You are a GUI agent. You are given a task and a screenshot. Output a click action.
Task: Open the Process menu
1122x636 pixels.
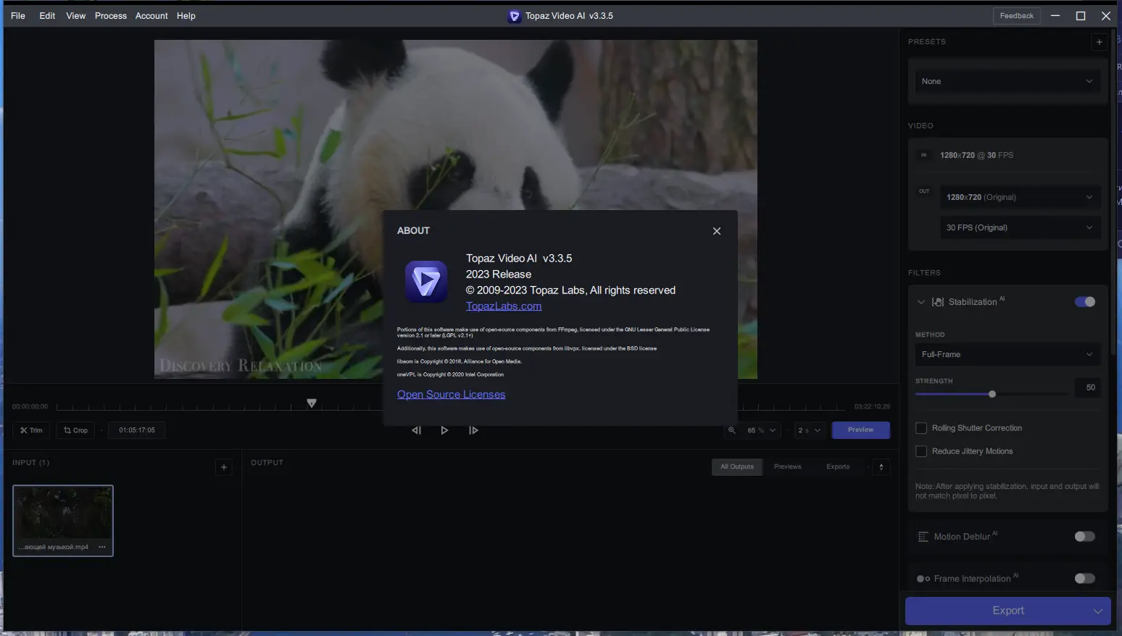[111, 16]
